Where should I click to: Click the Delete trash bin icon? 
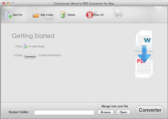pyautogui.click(x=63, y=15)
